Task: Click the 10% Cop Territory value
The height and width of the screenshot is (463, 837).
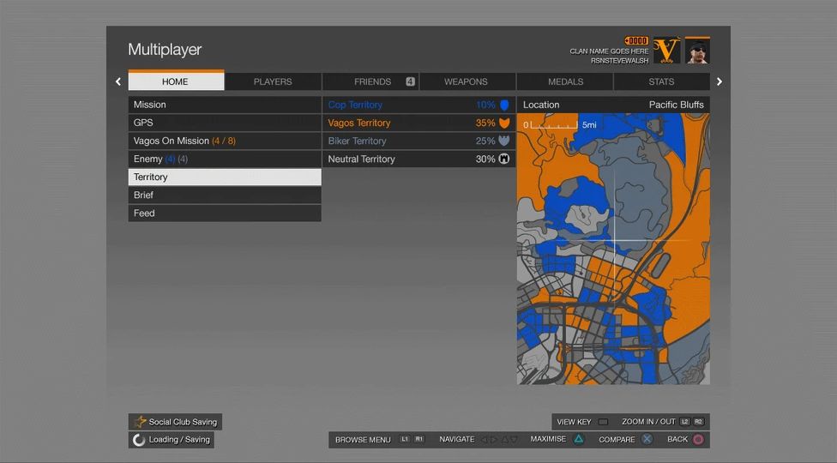Action: 485,105
